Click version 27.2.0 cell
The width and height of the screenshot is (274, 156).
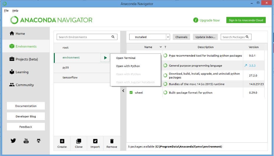253,75
